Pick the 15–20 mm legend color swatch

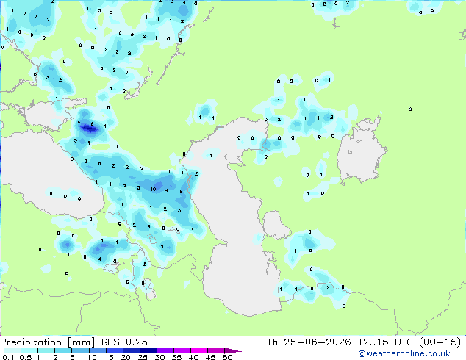pyautogui.click(x=114, y=350)
